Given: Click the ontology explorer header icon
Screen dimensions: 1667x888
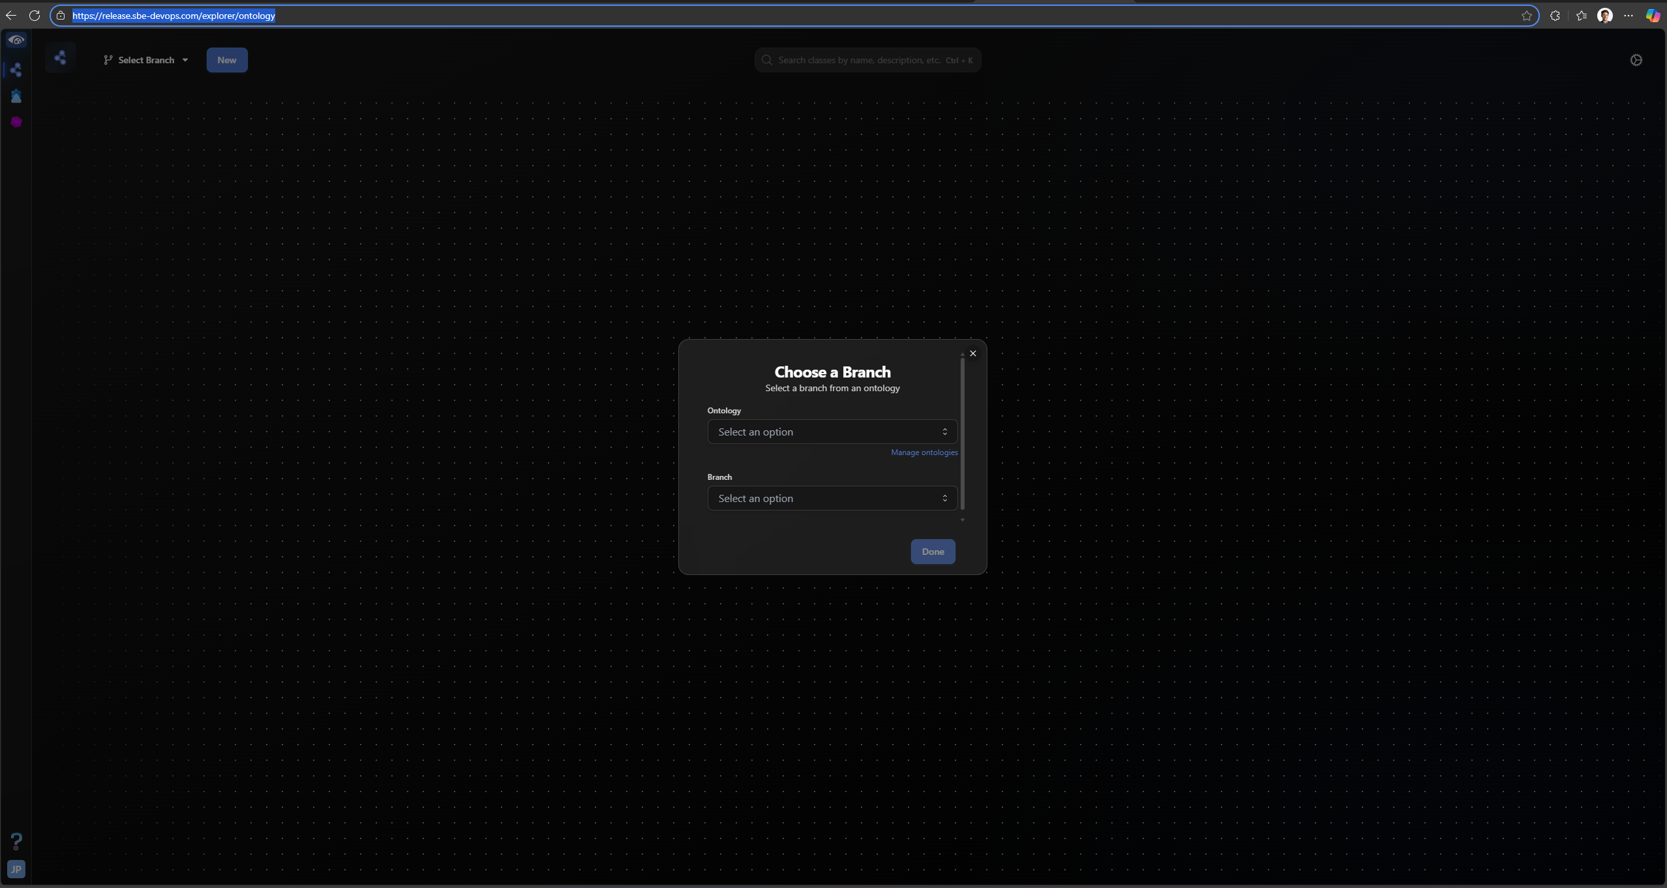Looking at the screenshot, I should point(61,59).
